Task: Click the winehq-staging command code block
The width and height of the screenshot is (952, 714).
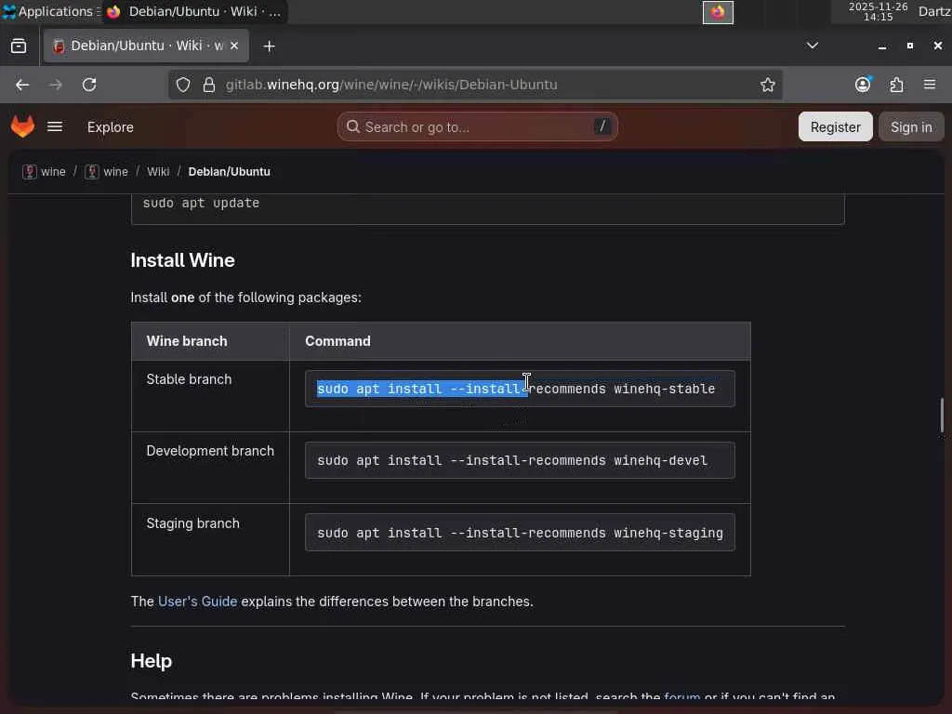Action: click(520, 533)
